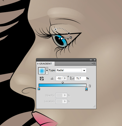
Task: Click the panel resize grip corner
Action: point(94,106)
